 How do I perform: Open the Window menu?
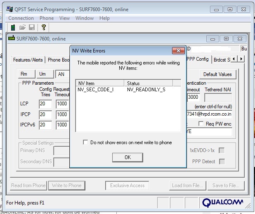click(x=85, y=18)
